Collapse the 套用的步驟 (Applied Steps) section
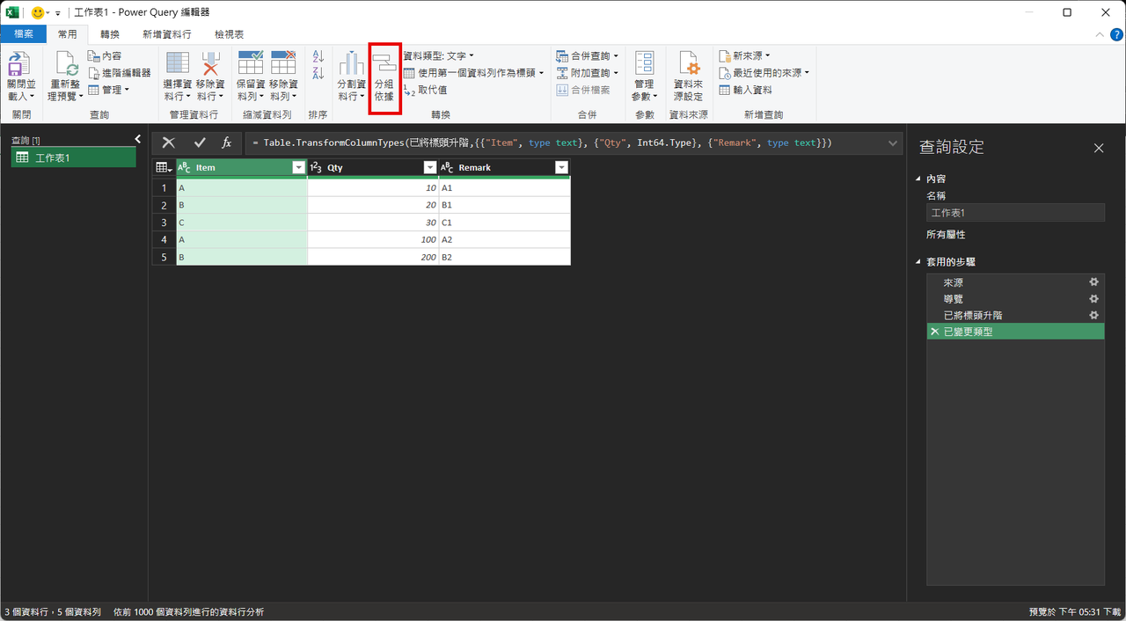This screenshot has height=621, width=1126. (x=919, y=262)
